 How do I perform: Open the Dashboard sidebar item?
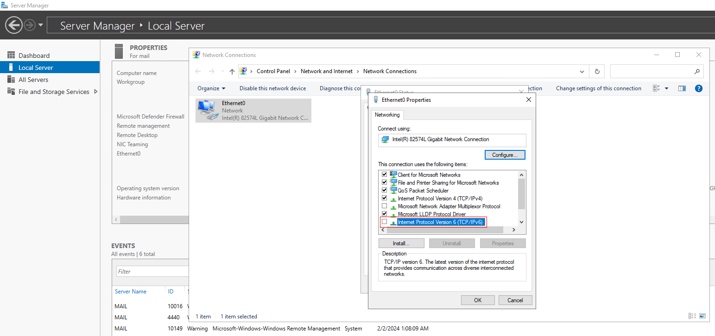[34, 56]
